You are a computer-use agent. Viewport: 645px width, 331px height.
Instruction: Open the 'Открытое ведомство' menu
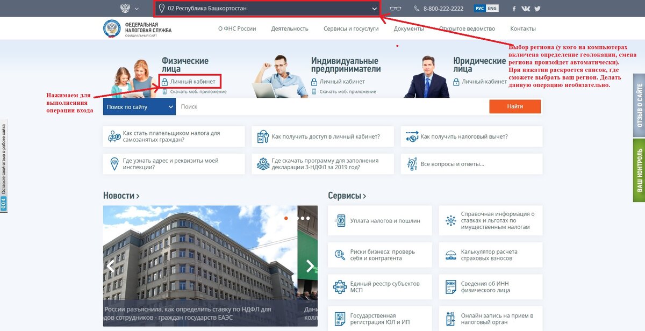[467, 28]
